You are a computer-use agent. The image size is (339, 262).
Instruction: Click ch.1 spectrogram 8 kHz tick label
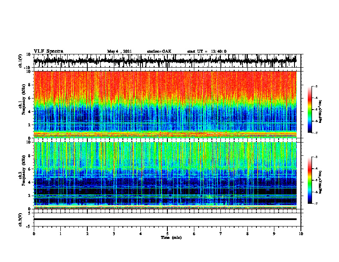30,85
